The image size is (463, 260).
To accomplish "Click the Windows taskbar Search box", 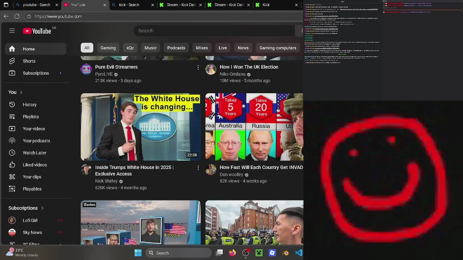I will [x=178, y=253].
